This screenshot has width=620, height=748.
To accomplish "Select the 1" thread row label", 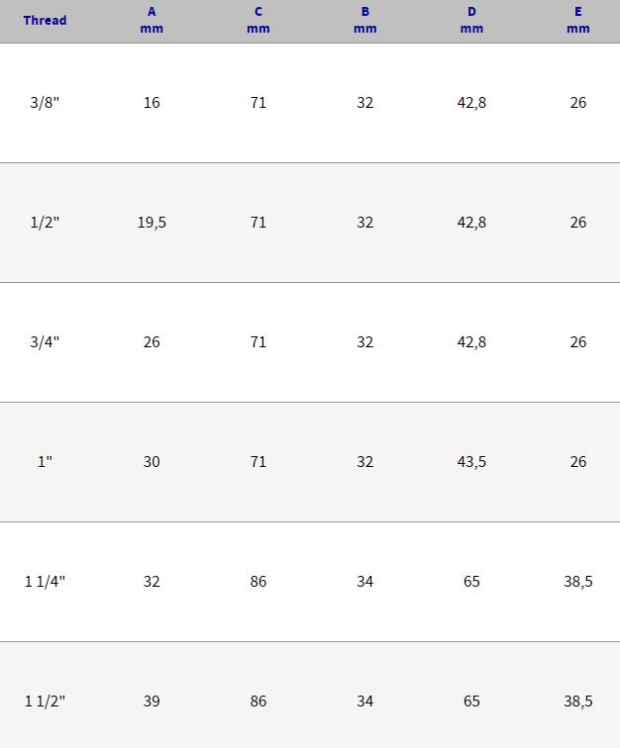I will tap(45, 462).
